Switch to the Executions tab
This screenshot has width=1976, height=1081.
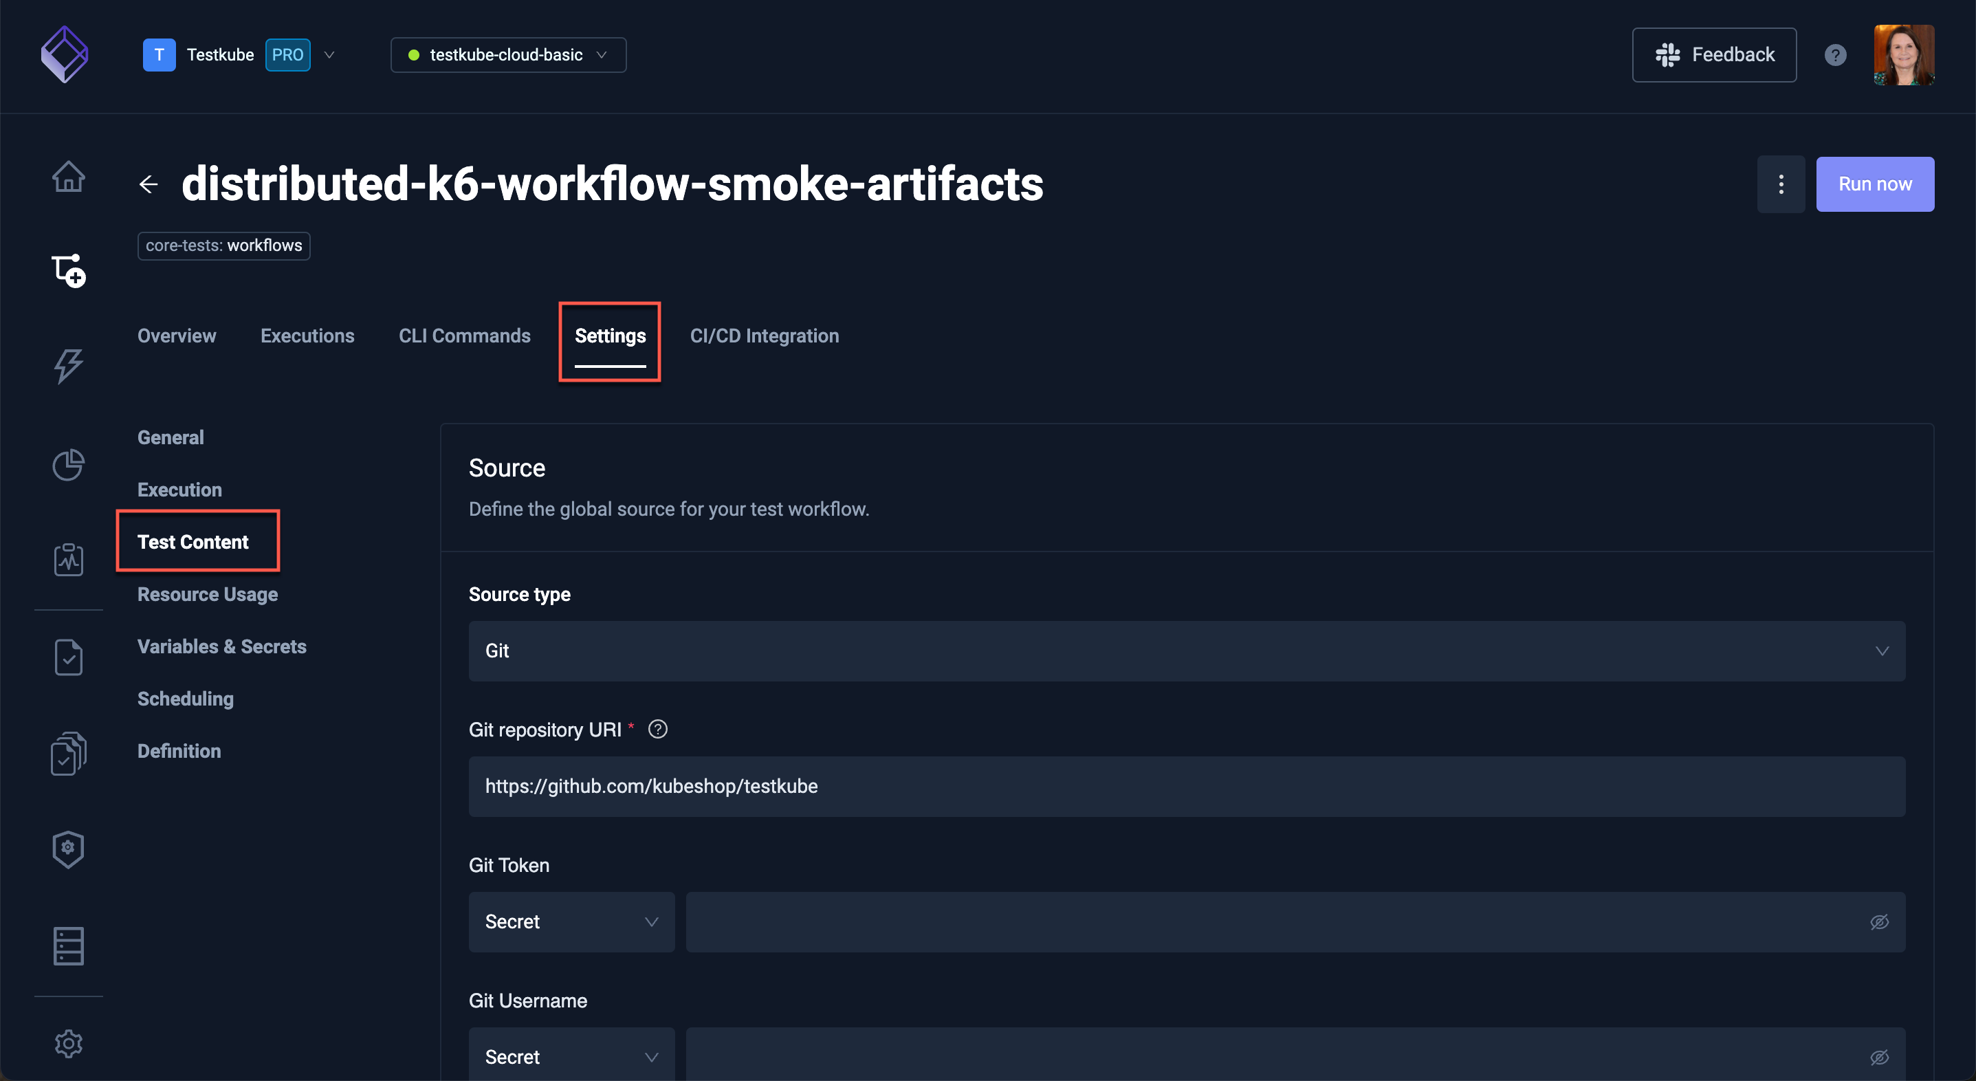(x=307, y=336)
